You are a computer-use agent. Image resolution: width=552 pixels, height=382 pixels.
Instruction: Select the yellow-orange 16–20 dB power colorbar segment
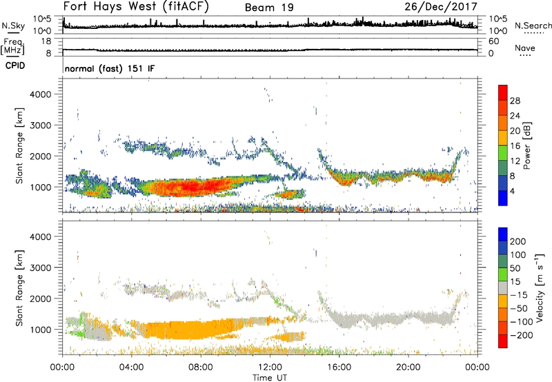pyautogui.click(x=503, y=137)
